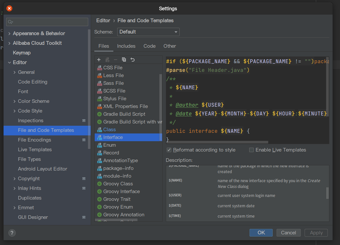Revert template to original with undo icon
The image size is (340, 245).
click(132, 60)
